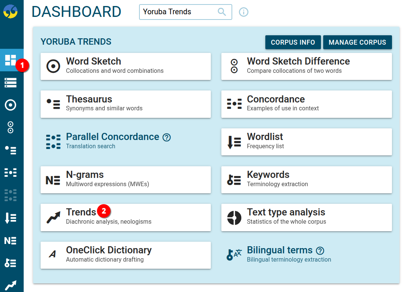Select the Keywords sidebar icon
Image resolution: width=404 pixels, height=292 pixels.
[11, 263]
